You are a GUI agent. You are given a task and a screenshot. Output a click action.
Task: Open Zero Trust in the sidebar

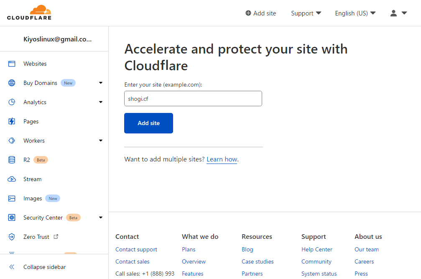(36, 237)
